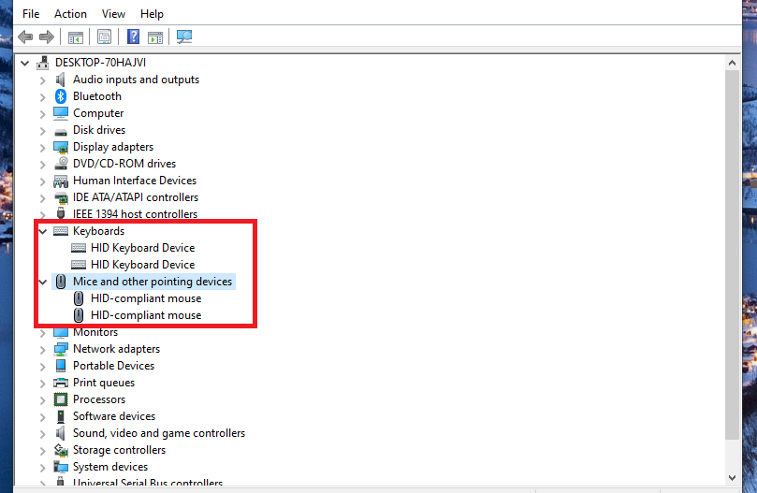The width and height of the screenshot is (757, 493).
Task: Click the DVD/CD-ROM drives disc icon
Action: tap(61, 164)
